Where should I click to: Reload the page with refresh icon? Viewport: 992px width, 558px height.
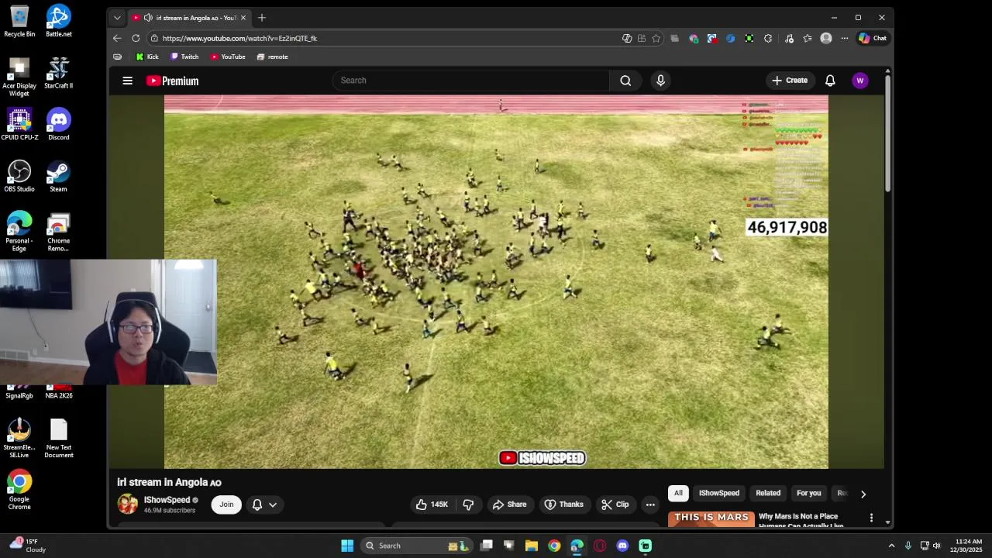(136, 38)
